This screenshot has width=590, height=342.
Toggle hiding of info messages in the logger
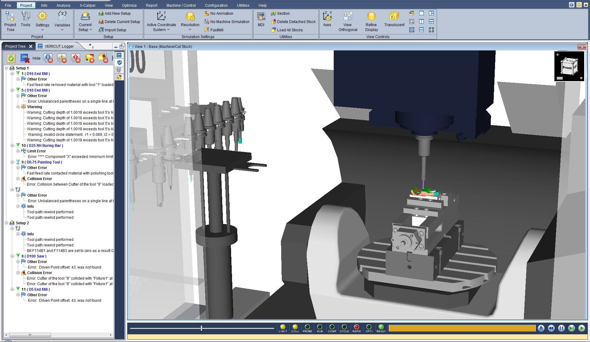(48, 58)
